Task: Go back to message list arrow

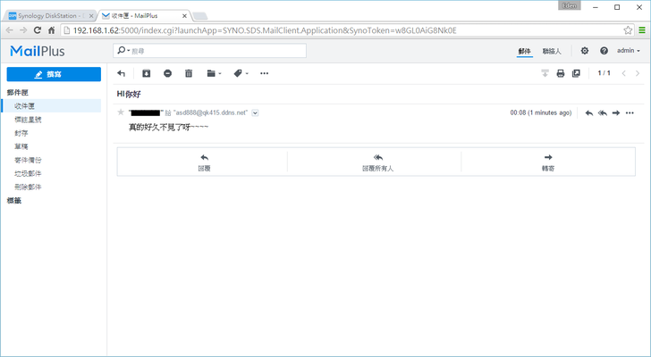Action: tap(122, 73)
